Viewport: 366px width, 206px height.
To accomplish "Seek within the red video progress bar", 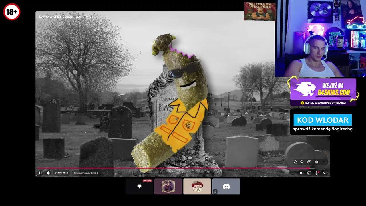I will point(176,168).
